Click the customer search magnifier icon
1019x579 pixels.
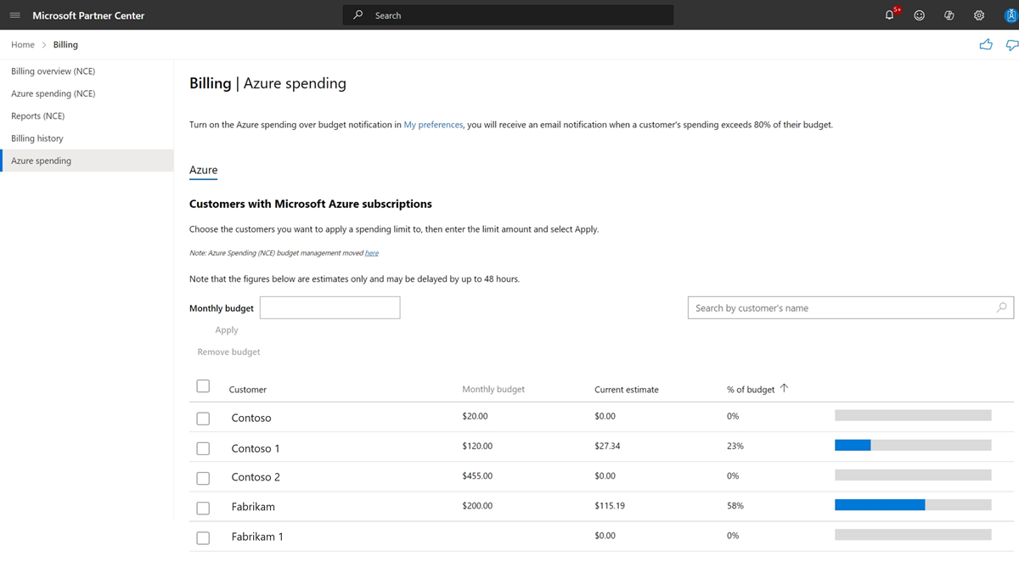pyautogui.click(x=1001, y=307)
